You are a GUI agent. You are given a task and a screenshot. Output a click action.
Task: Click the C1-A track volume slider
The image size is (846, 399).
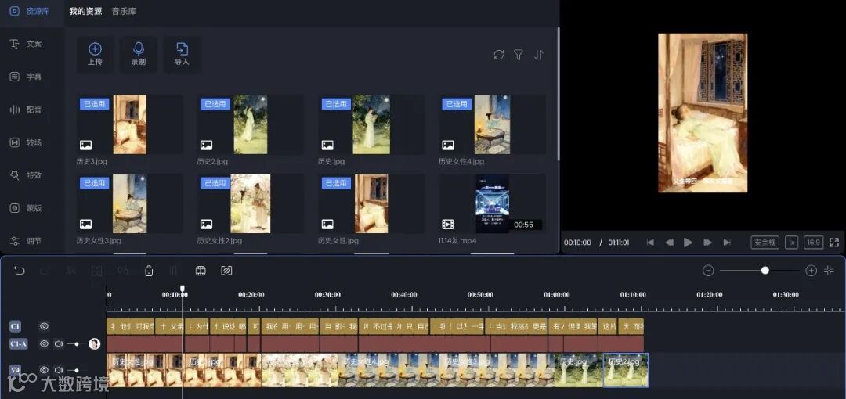click(x=75, y=343)
